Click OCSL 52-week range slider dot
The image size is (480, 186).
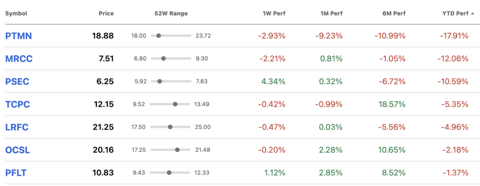pyautogui.click(x=177, y=150)
